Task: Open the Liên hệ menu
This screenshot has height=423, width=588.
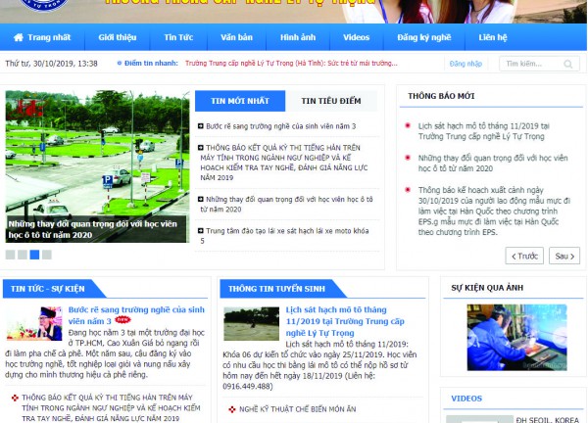Action: point(493,37)
